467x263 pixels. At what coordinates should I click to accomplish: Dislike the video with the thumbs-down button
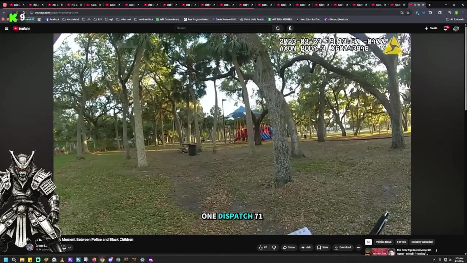click(274, 247)
